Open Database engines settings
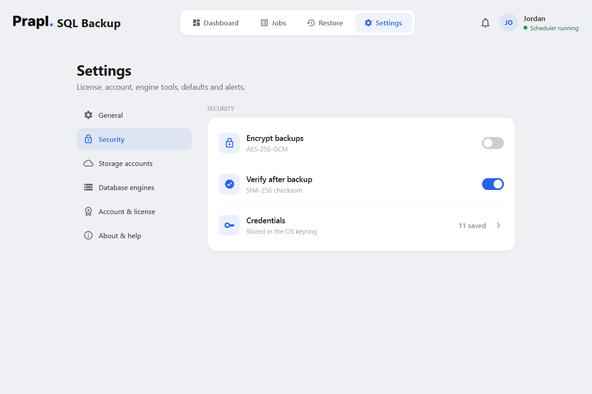The image size is (592, 394). tap(134, 187)
